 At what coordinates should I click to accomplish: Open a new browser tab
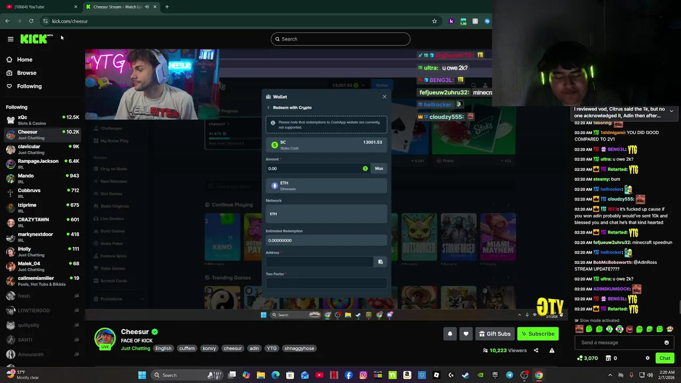[167, 7]
